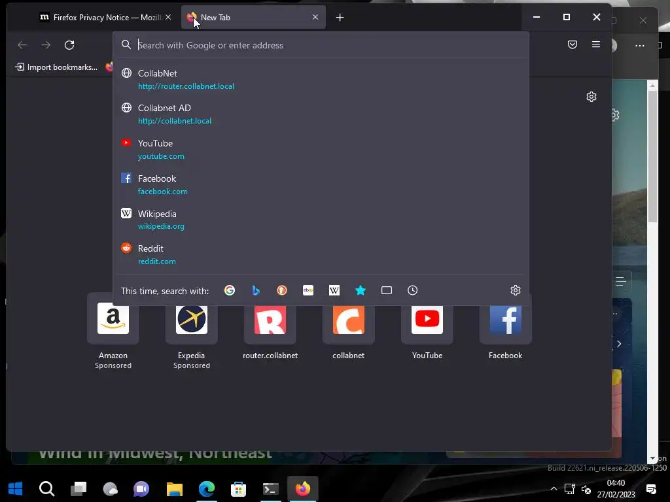Image resolution: width=670 pixels, height=502 pixels.
Task: Open the CollabNet router suggestion
Action: point(321,79)
